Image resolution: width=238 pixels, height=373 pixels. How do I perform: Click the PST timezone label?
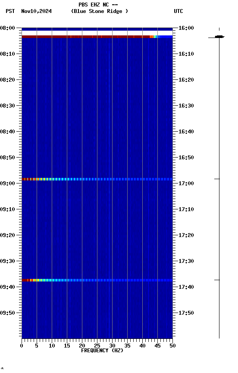[10, 11]
